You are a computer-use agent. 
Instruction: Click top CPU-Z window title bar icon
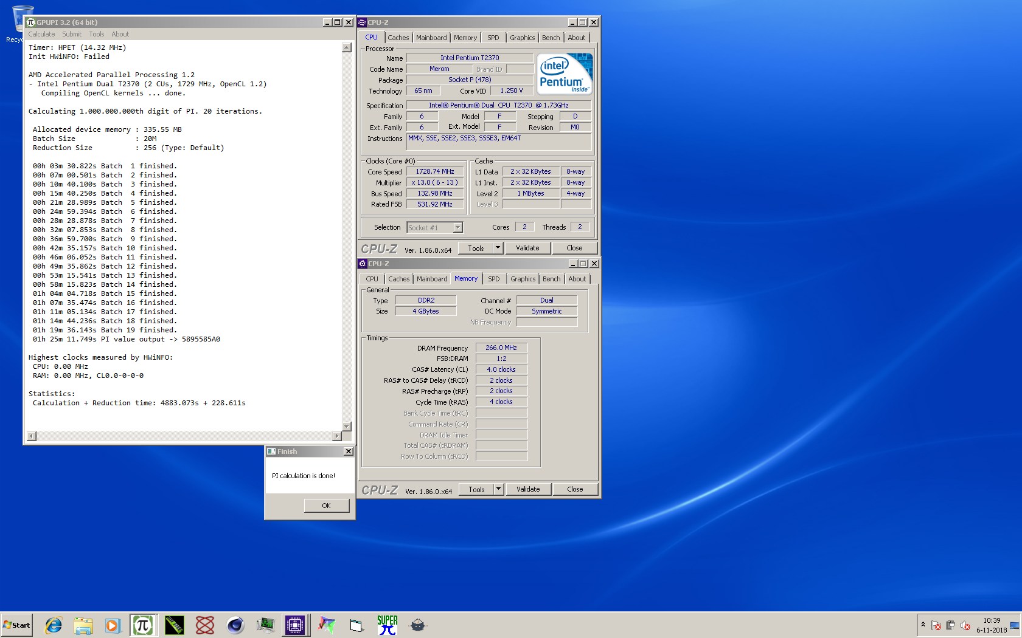tap(363, 22)
